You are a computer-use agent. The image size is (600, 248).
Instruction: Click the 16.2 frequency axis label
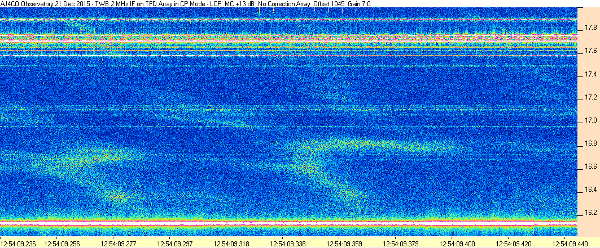[591, 213]
